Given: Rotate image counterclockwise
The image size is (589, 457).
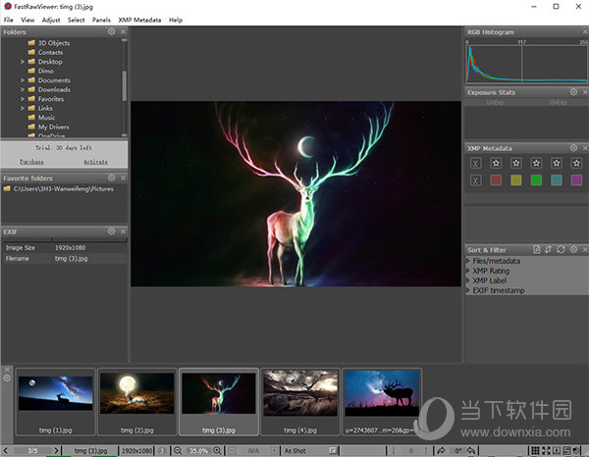Looking at the screenshot, I should (471, 450).
